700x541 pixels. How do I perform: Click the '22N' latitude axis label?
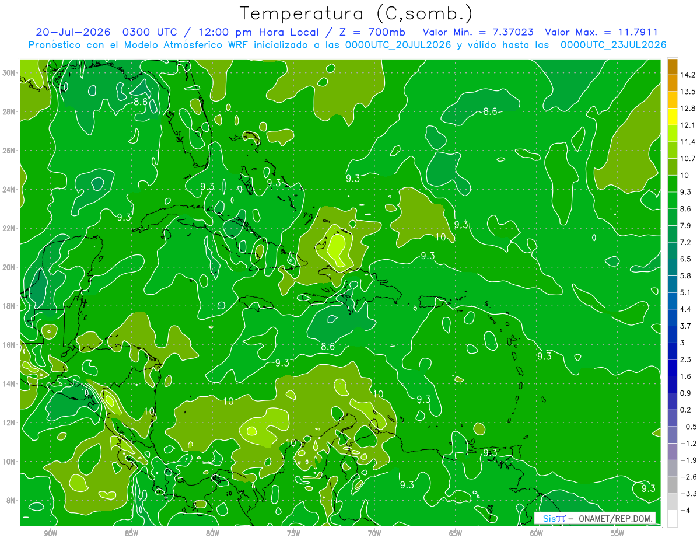(9, 228)
